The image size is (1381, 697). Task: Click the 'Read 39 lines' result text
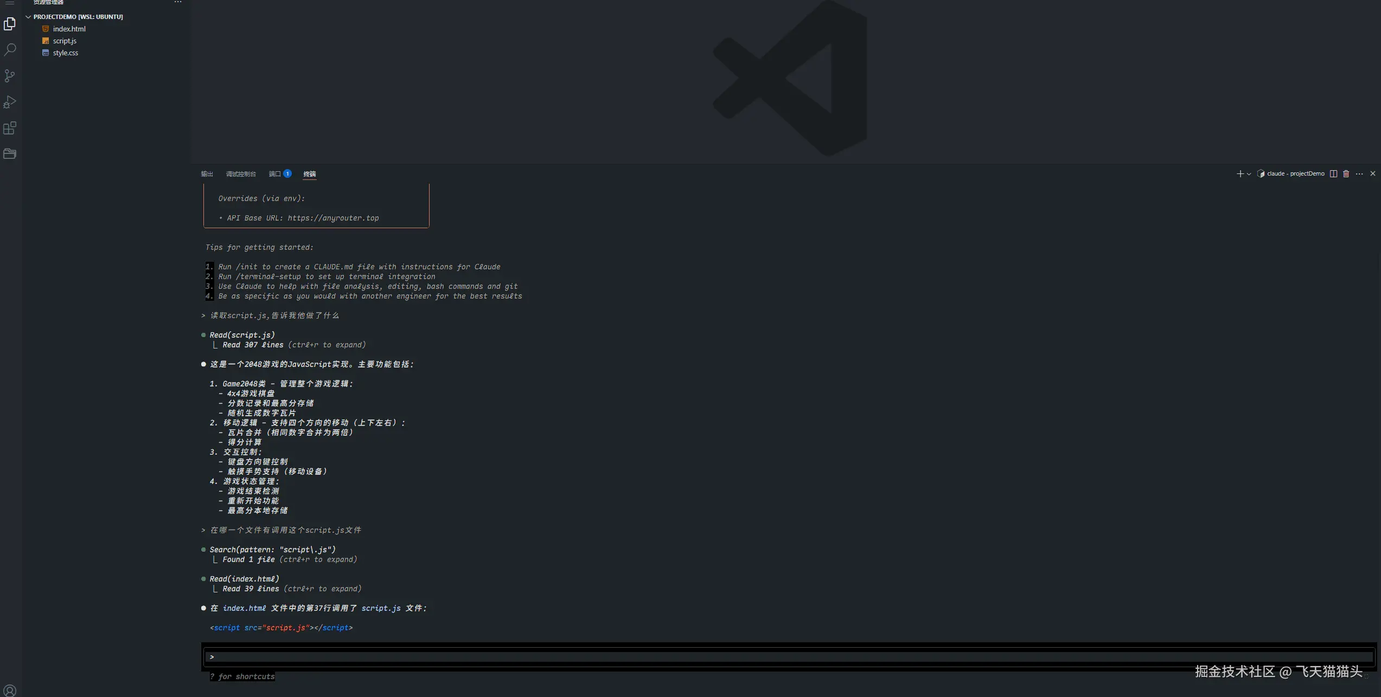251,589
